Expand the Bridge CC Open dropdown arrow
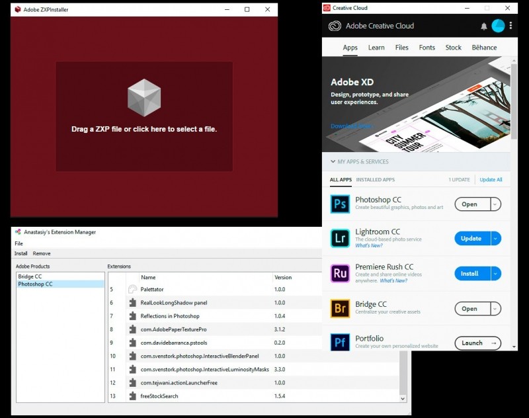This screenshot has height=418, width=529. tap(495, 309)
